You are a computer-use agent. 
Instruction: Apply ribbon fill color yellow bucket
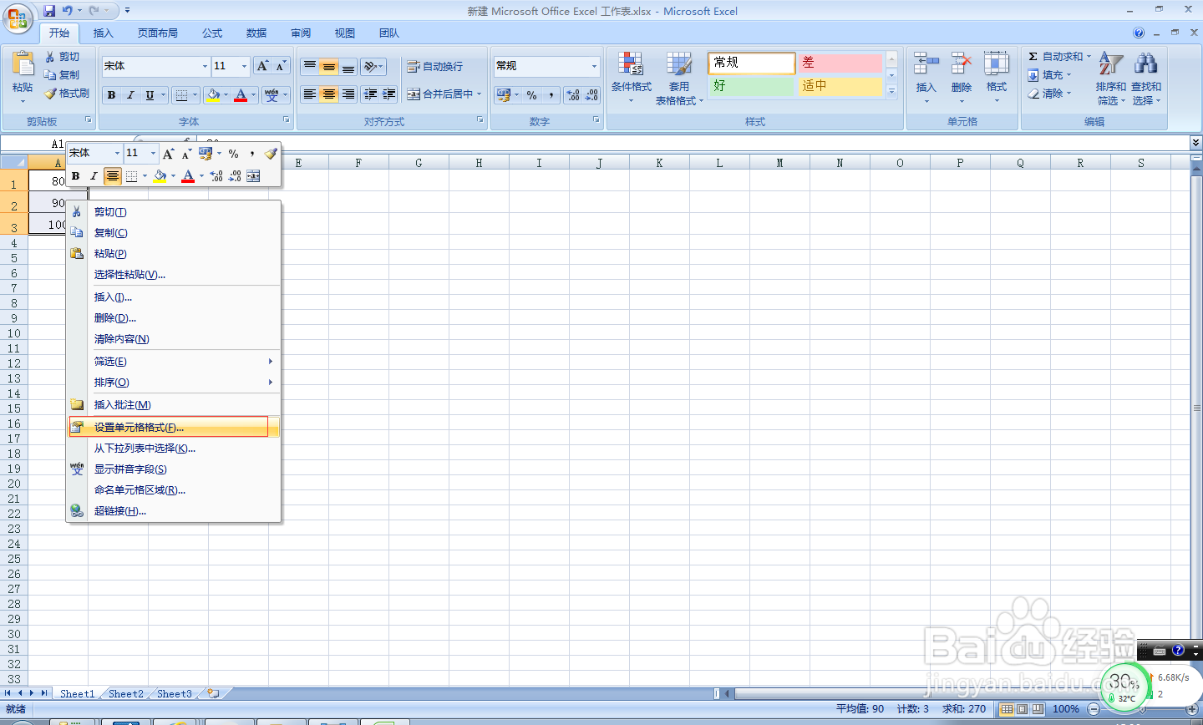pos(213,95)
